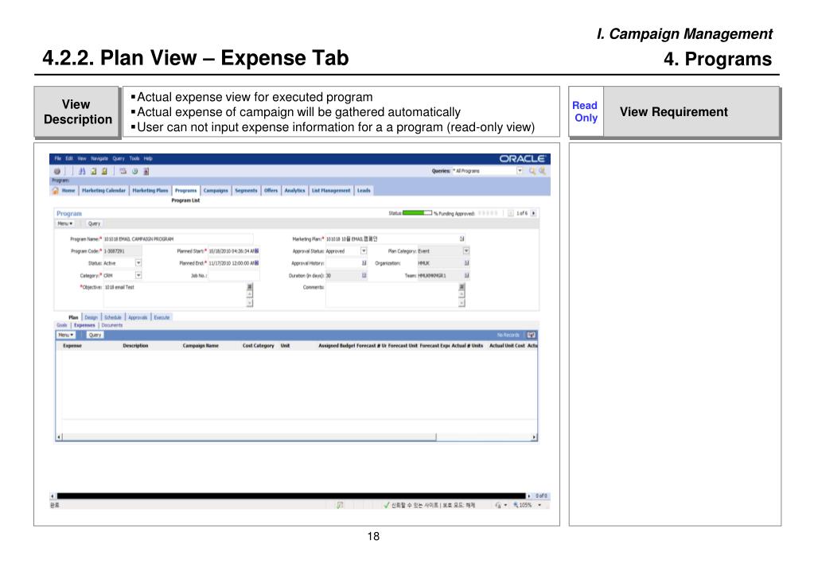This screenshot has height=563, width=814.
Task: Click the binoculars find icon in the toolbar
Action: click(x=82, y=171)
